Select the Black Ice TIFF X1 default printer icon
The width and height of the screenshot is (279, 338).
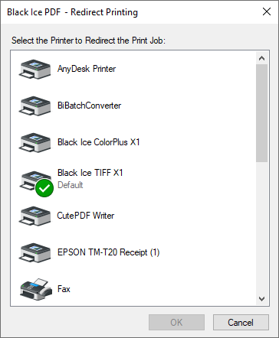click(34, 181)
